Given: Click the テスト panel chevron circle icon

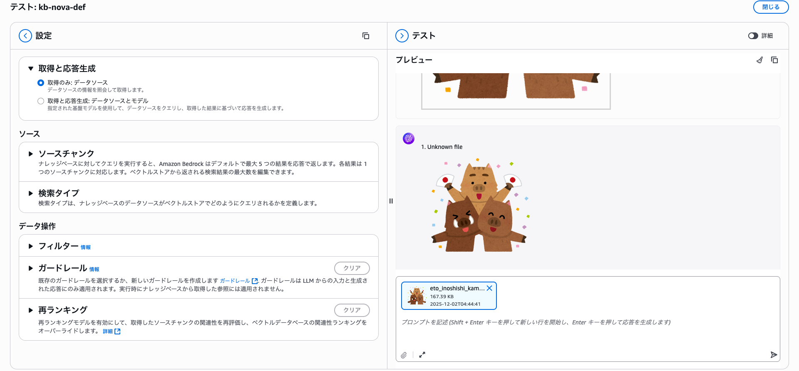Looking at the screenshot, I should (x=402, y=36).
